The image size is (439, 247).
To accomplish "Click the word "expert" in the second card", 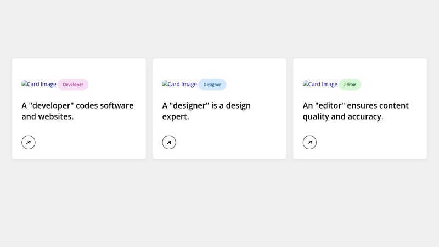I will (175, 116).
